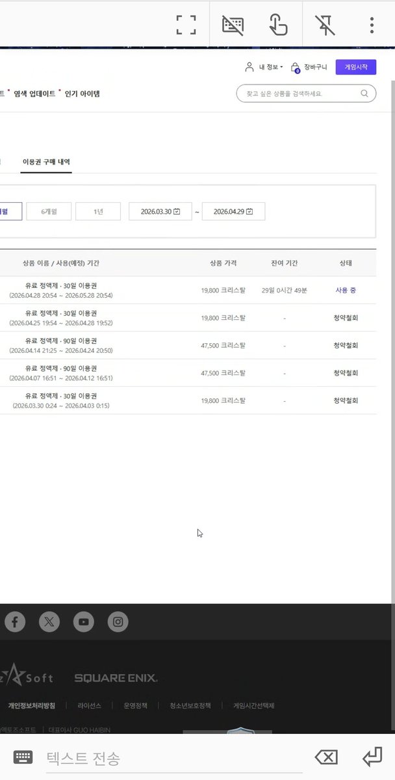The height and width of the screenshot is (780, 395).
Task: Open the 염색 업데이트 menu item
Action: tap(34, 94)
